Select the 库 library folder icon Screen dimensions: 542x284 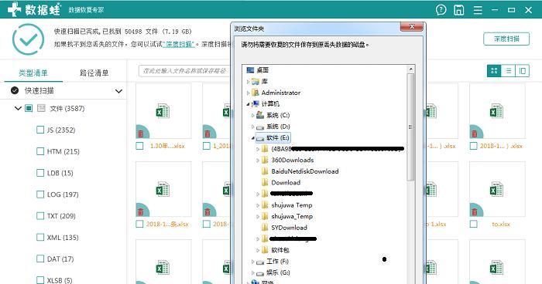[256, 81]
